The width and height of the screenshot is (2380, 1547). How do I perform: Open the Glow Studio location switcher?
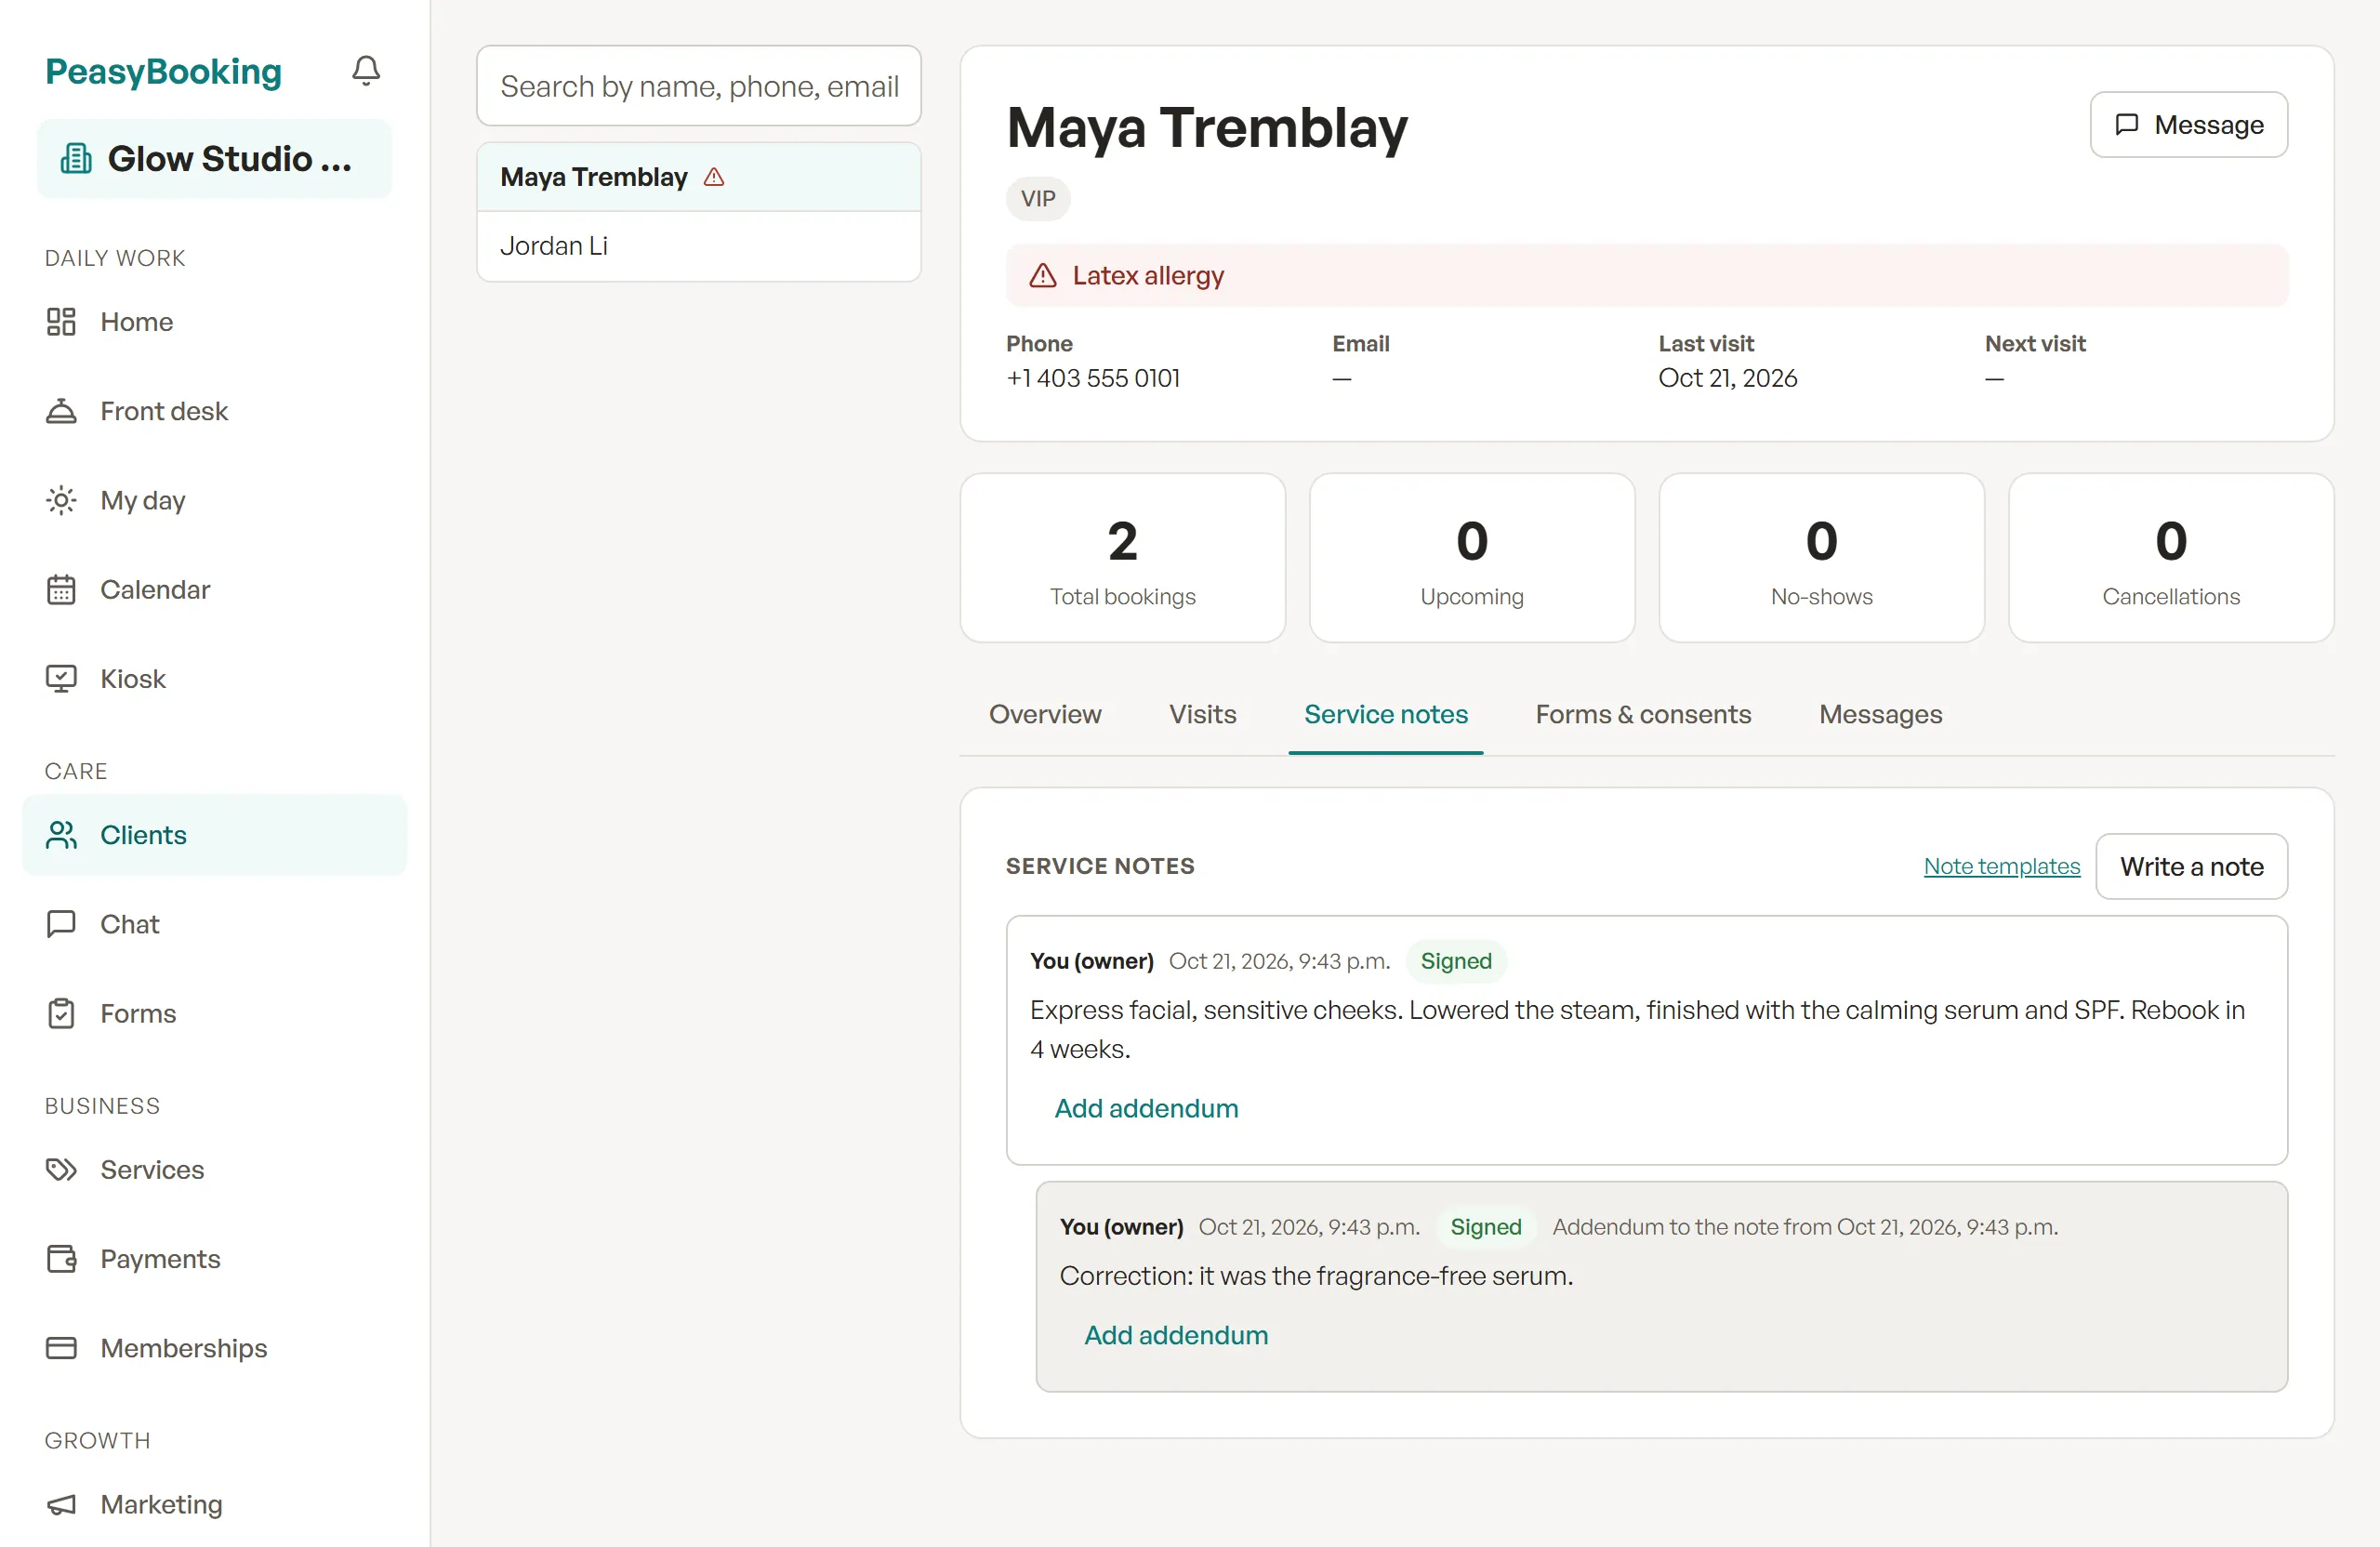pyautogui.click(x=214, y=159)
